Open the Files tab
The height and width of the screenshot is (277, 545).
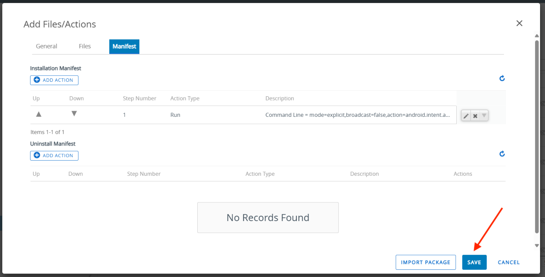[85, 46]
